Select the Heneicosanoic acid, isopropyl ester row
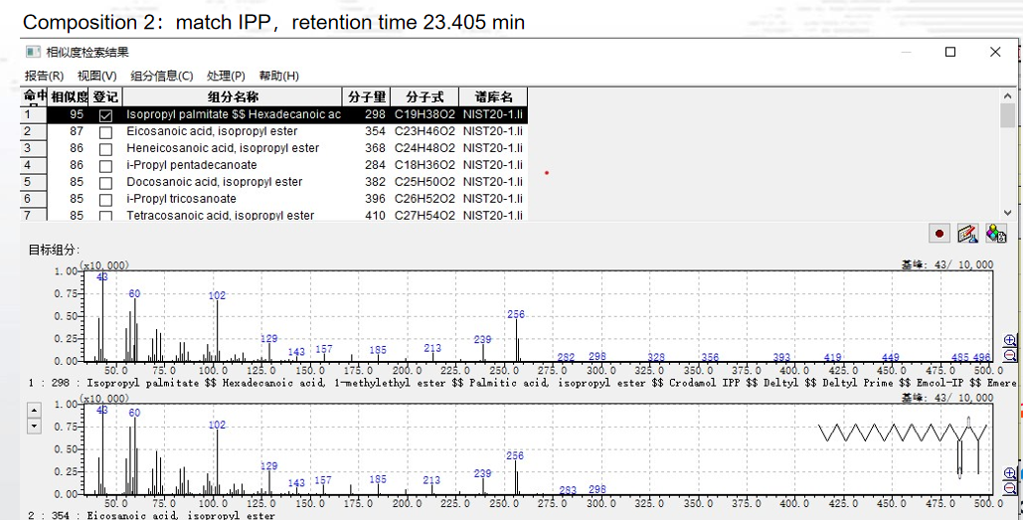 (274, 148)
